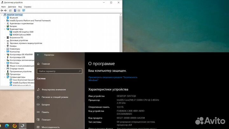The height and width of the screenshot is (129, 229).
Task: Expand the Bluetooth device category
Action: [x=5, y=18]
